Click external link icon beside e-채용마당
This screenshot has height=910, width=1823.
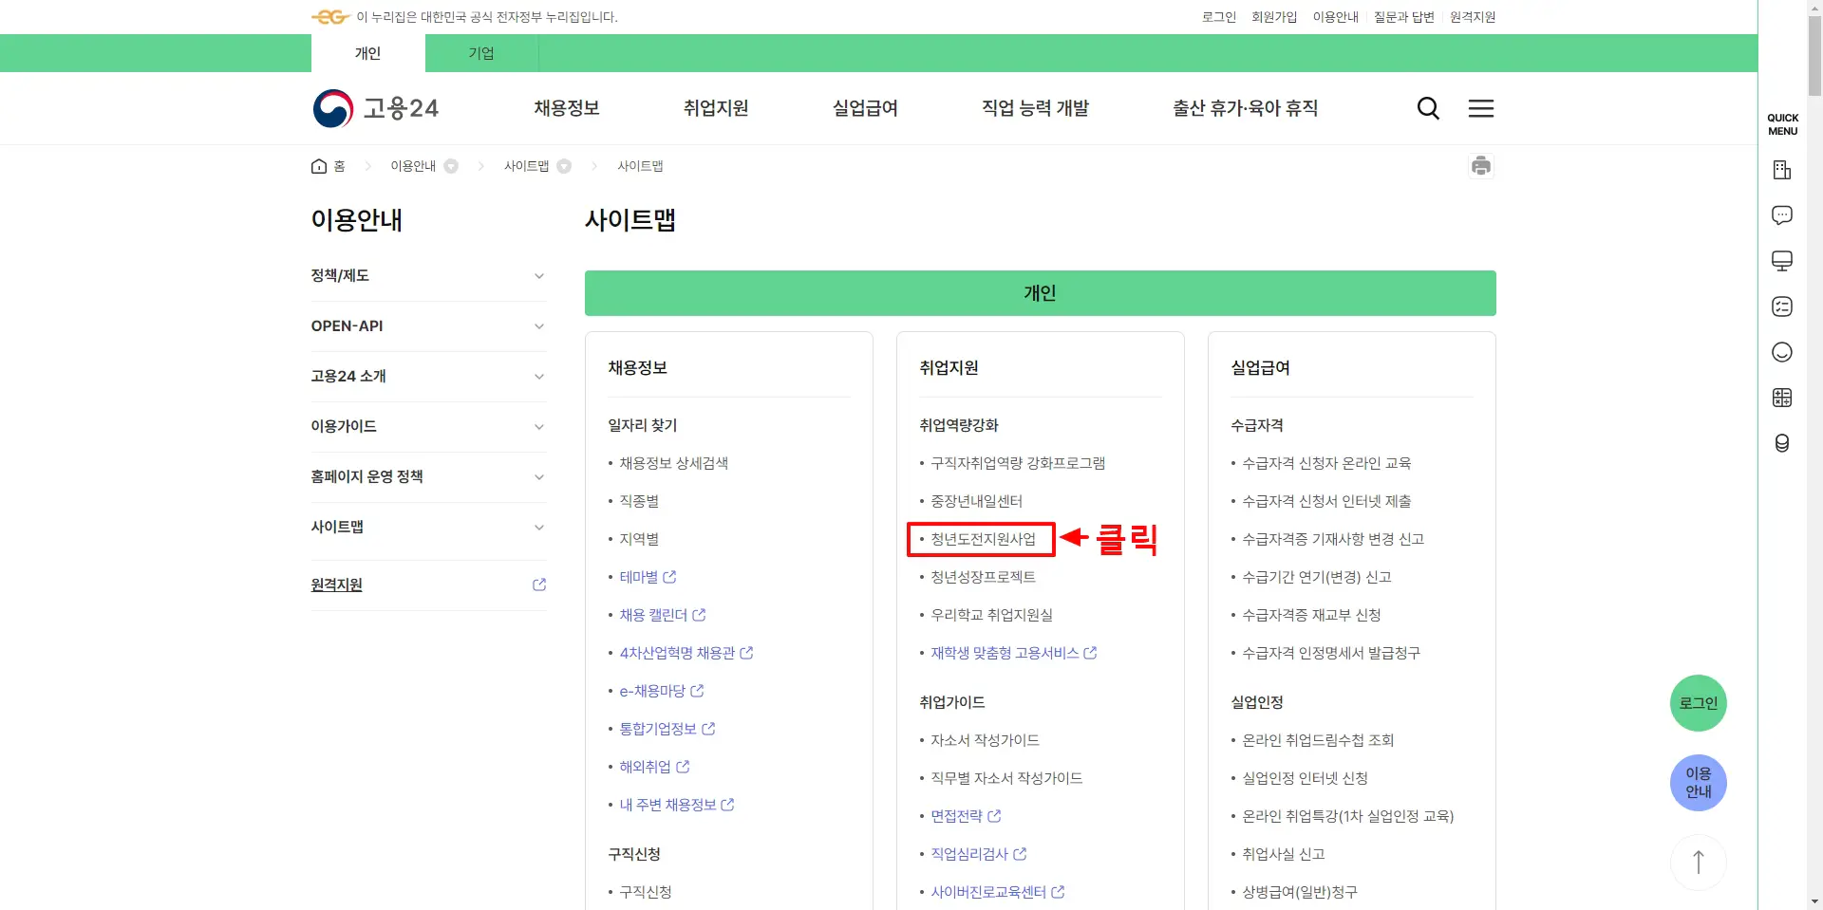click(697, 691)
